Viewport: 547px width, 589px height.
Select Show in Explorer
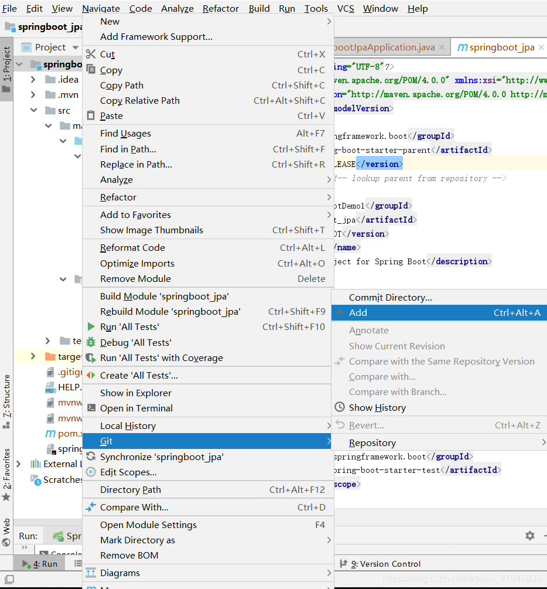pyautogui.click(x=208, y=393)
